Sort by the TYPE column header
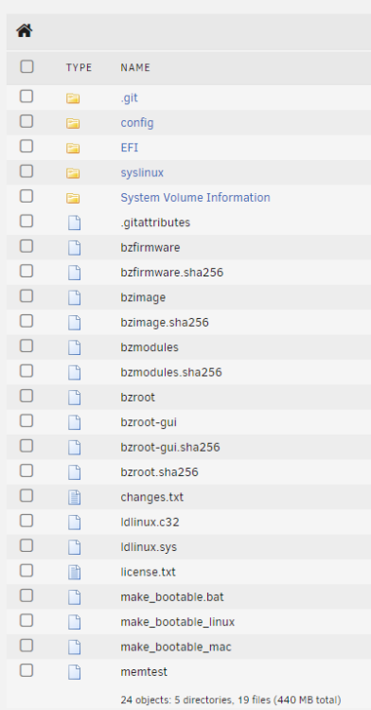Screen dimensions: 371x710 pyautogui.click(x=79, y=68)
